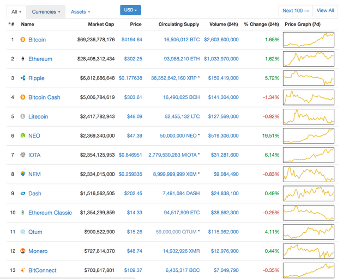
Task: Click Bitcoin Cash change value -1.34%
Action: pos(271,97)
